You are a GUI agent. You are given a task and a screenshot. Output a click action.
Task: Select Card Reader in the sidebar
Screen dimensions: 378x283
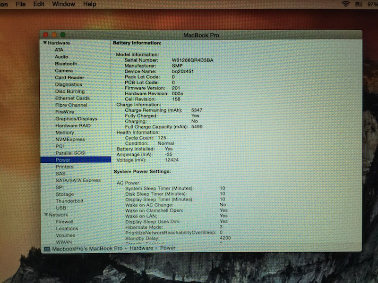pyautogui.click(x=69, y=77)
